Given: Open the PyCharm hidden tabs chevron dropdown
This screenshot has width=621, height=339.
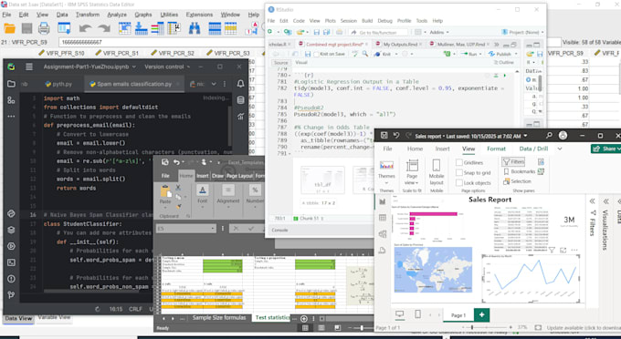Looking at the screenshot, I should (214, 84).
